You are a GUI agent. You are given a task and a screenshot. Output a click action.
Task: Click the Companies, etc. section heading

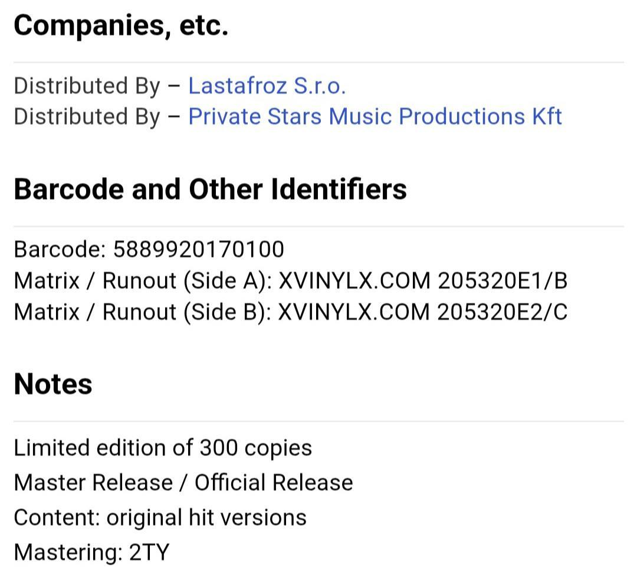(121, 25)
